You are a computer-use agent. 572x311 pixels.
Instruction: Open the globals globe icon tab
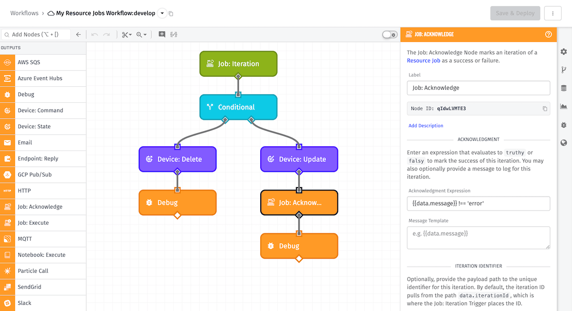pos(564,143)
